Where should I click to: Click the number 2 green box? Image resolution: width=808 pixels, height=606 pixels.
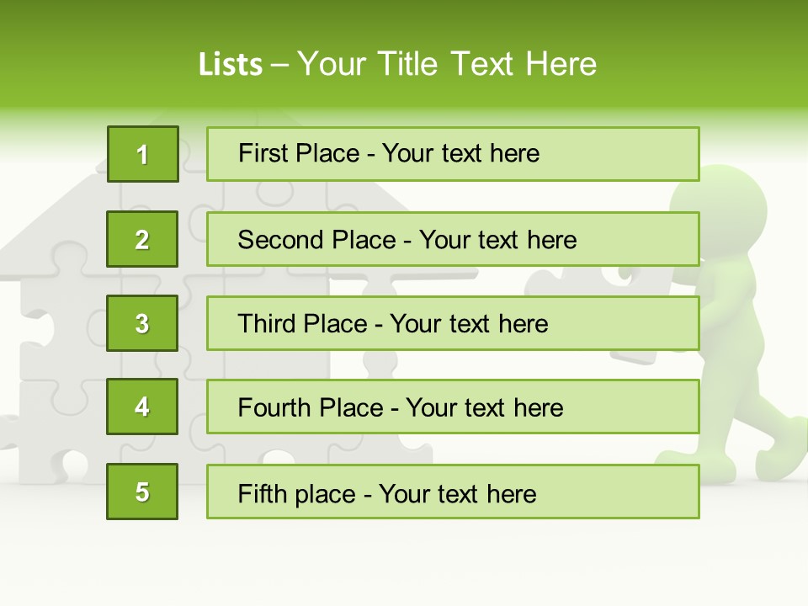click(x=142, y=239)
